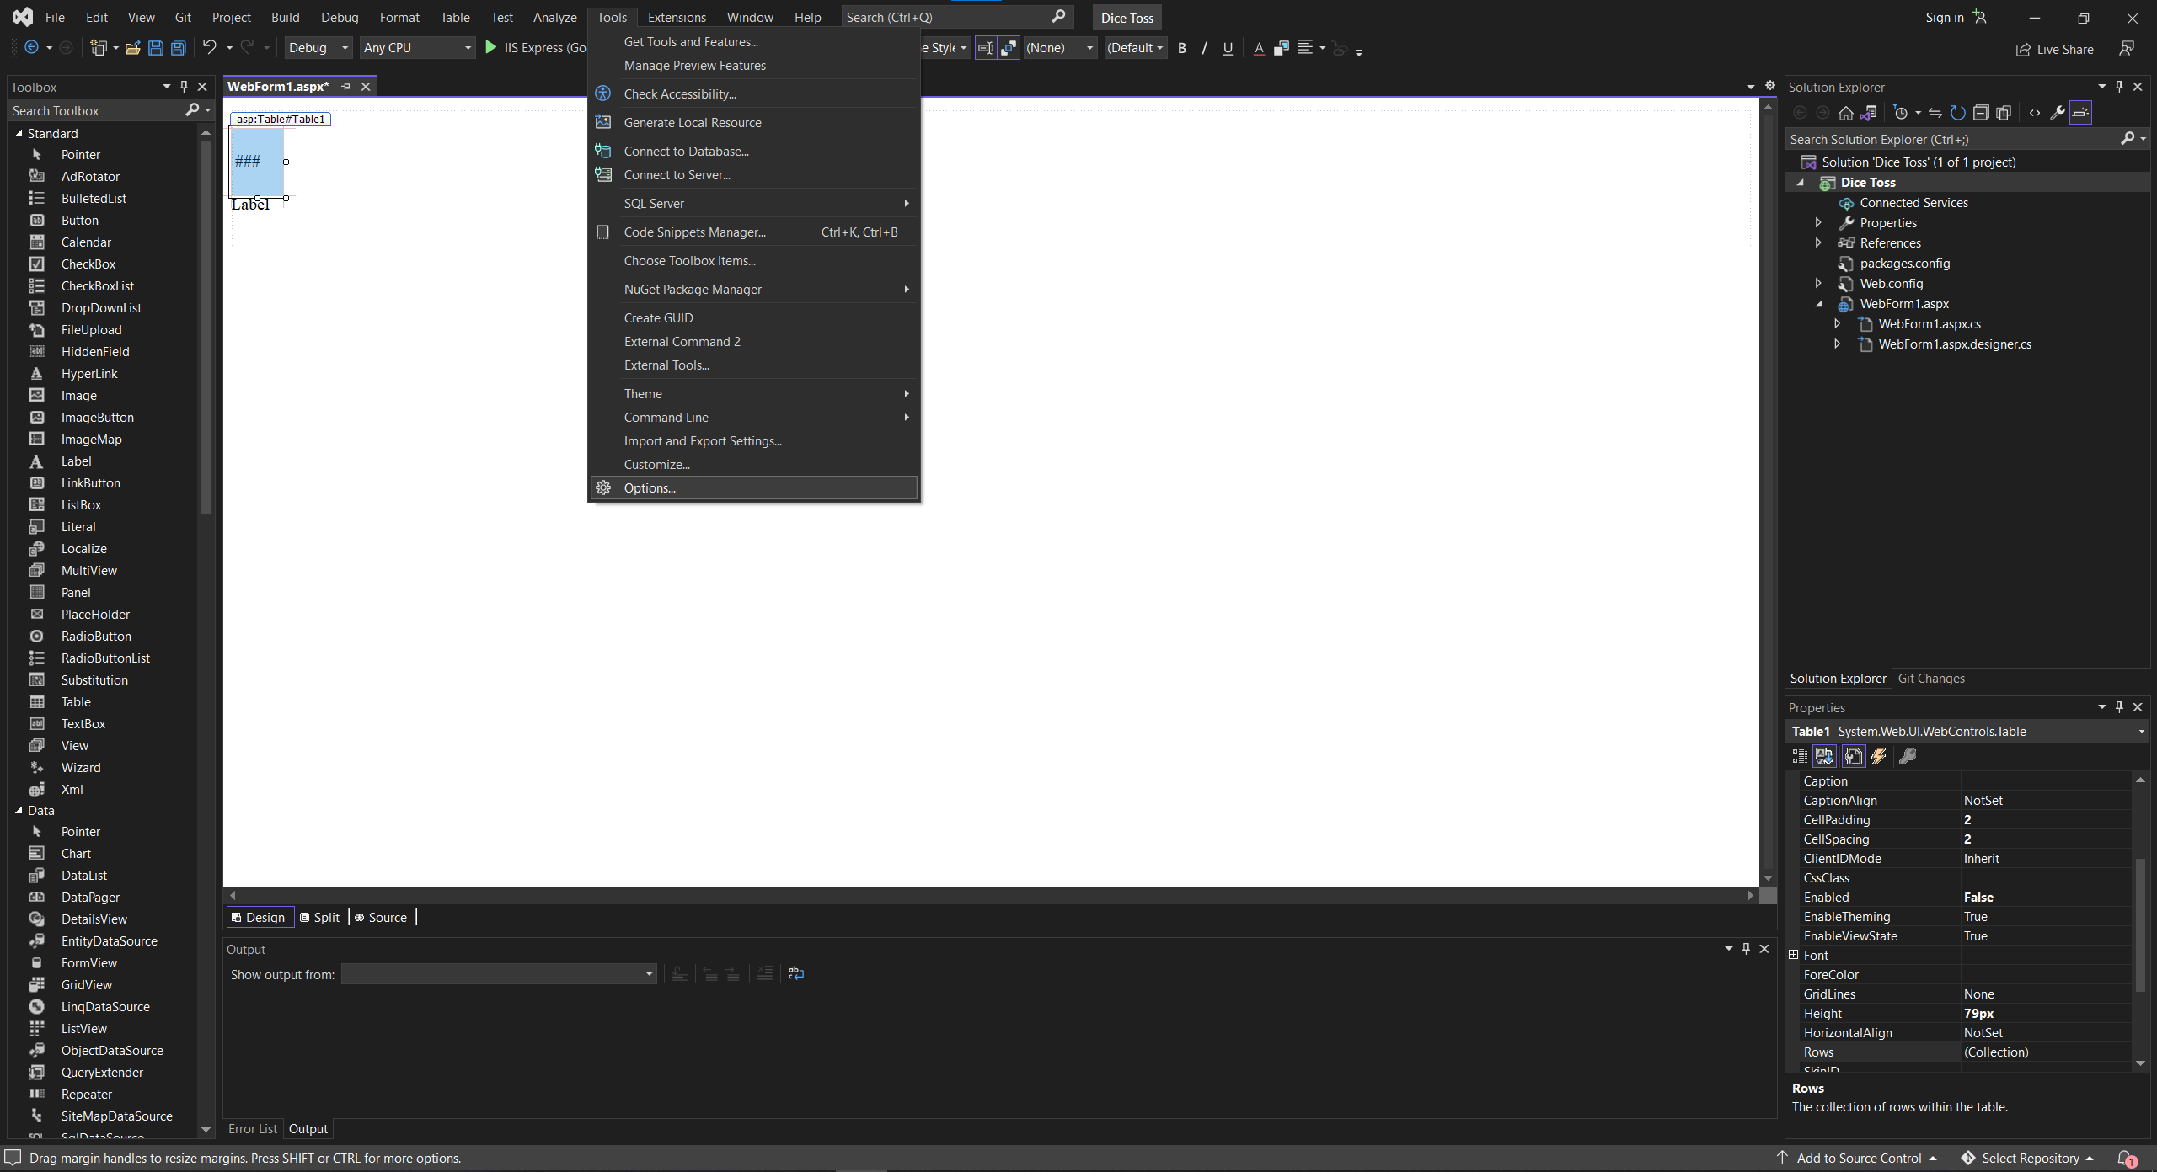Click the Navigate Backward arrow icon
This screenshot has height=1172, width=2157.
point(31,48)
